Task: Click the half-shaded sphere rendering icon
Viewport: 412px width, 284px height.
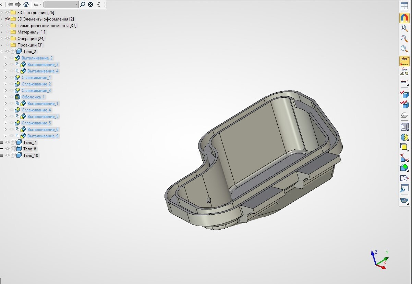Action: click(x=404, y=137)
